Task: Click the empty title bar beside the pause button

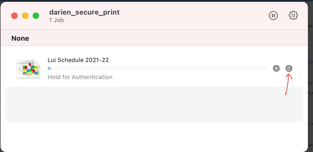Action: 194,15
